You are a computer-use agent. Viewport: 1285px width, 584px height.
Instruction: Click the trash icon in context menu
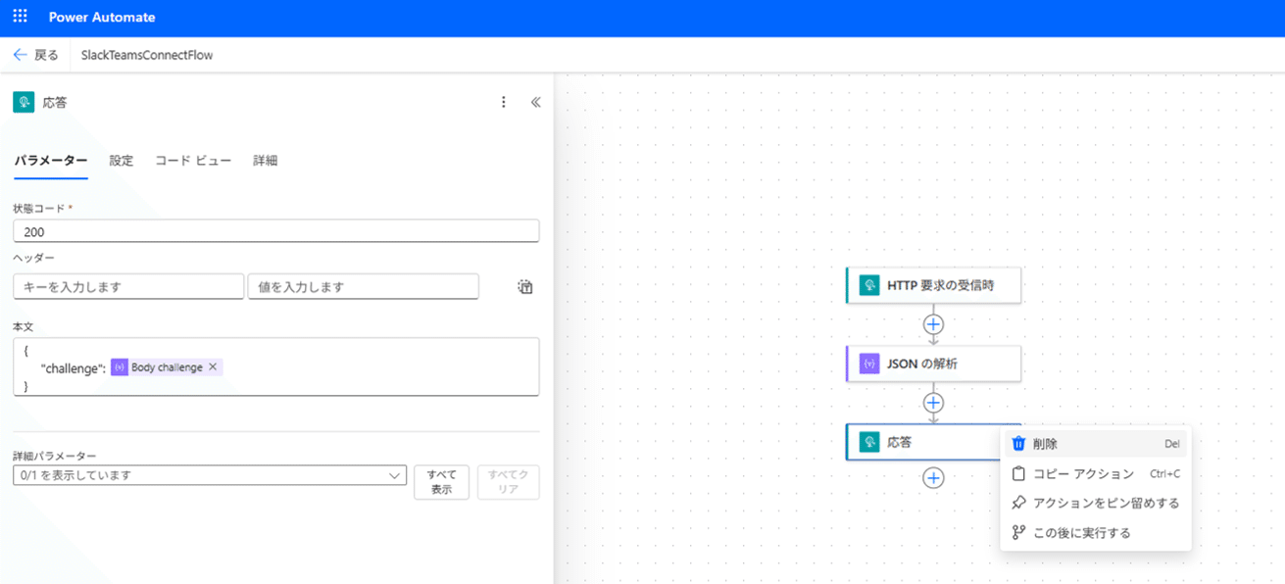(1018, 444)
